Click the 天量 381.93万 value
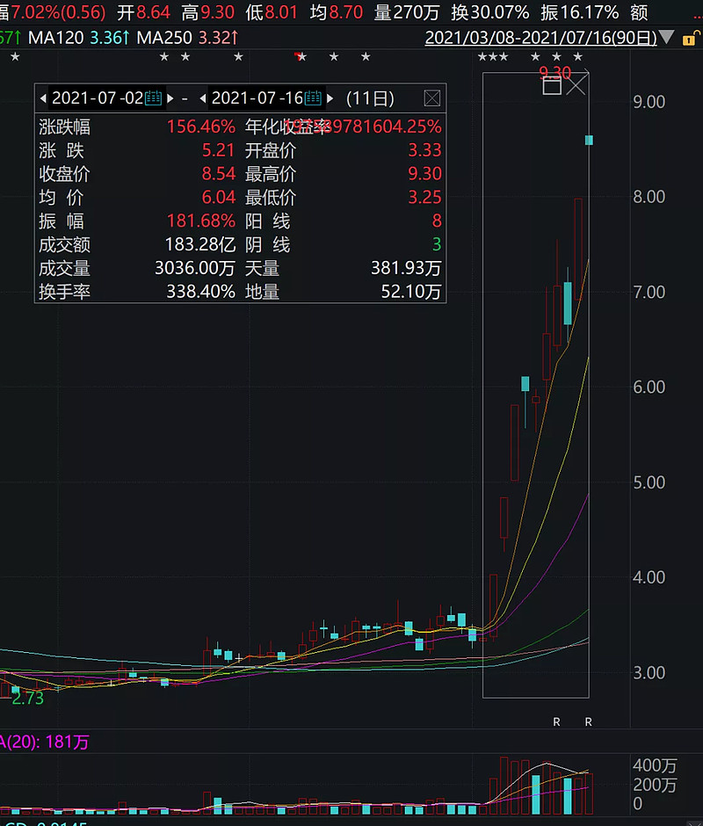 point(406,268)
